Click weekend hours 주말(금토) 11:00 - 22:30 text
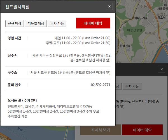 pos(78,43)
